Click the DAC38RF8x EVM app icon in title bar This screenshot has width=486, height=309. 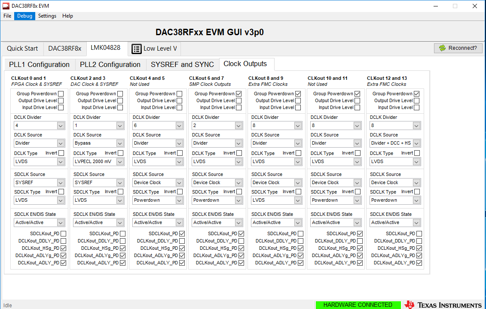pyautogui.click(x=6, y=6)
